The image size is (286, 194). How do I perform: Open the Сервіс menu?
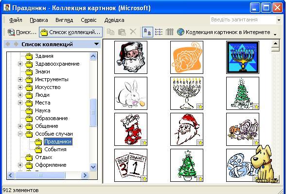(x=89, y=20)
